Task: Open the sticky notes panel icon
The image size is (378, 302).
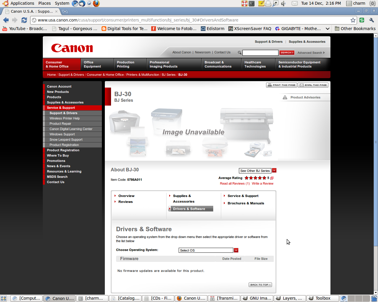Action: [261, 3]
